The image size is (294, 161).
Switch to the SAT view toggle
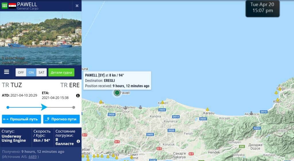[41, 72]
